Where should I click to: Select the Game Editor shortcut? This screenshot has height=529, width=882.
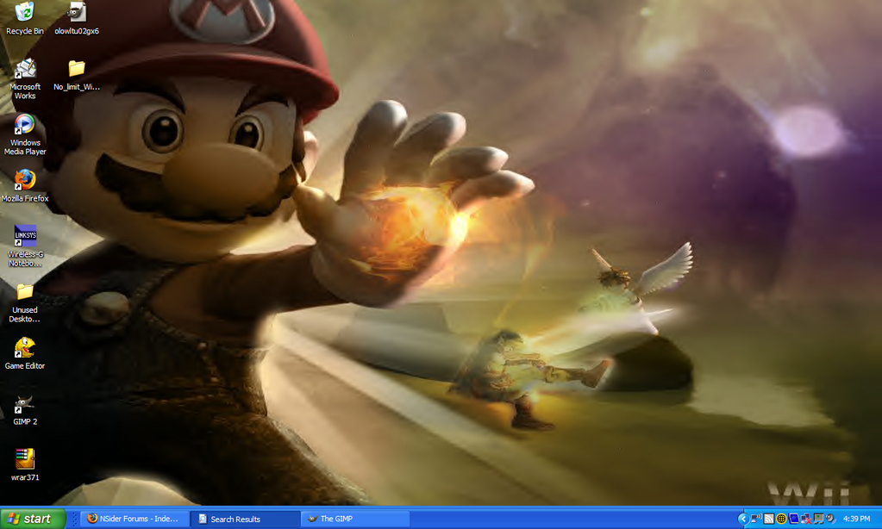tap(25, 353)
